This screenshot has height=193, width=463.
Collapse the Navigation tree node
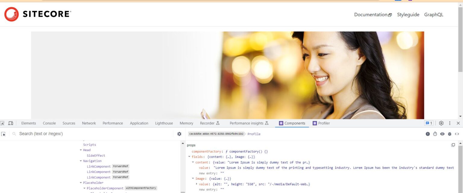coord(80,161)
